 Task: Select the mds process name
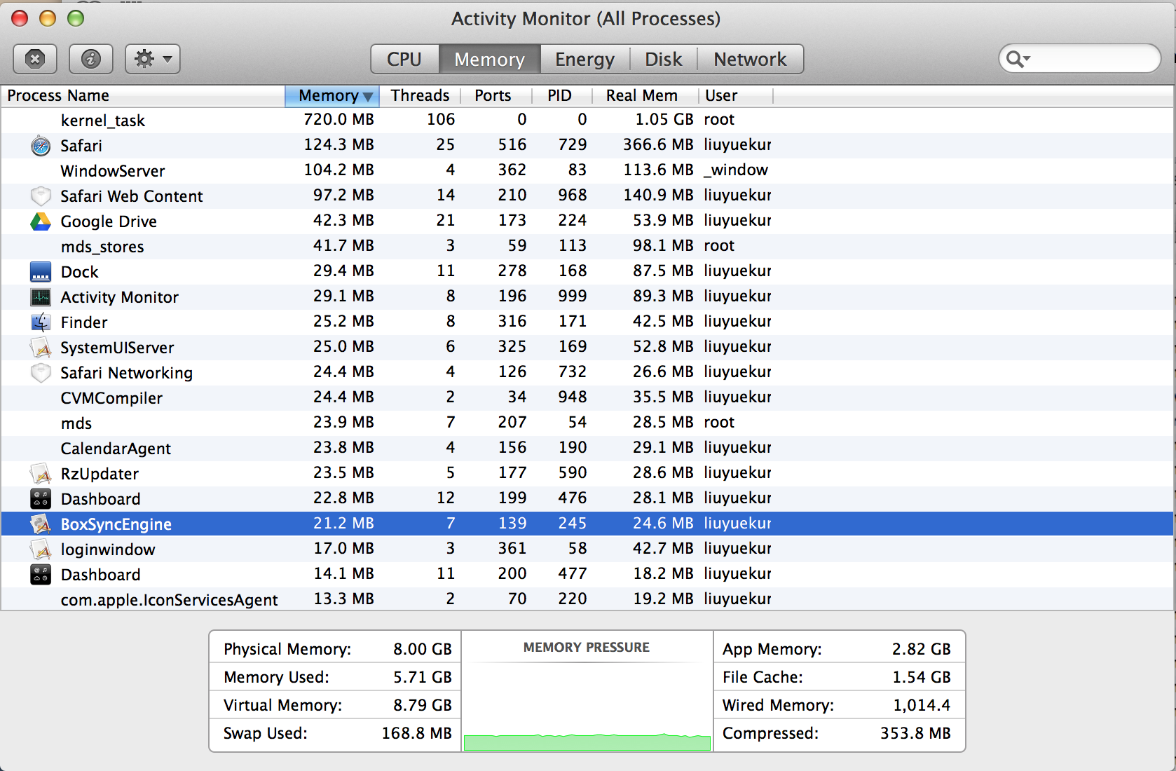pyautogui.click(x=76, y=423)
